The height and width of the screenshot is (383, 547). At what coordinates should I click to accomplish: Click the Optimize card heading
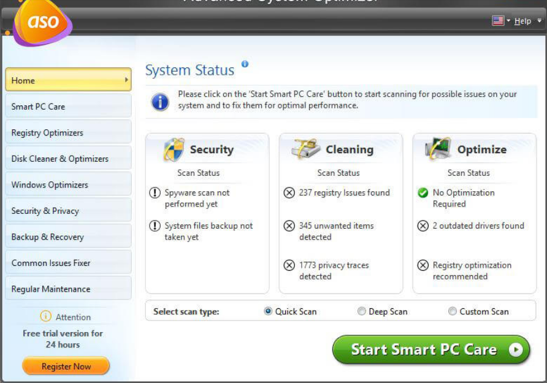pos(482,150)
